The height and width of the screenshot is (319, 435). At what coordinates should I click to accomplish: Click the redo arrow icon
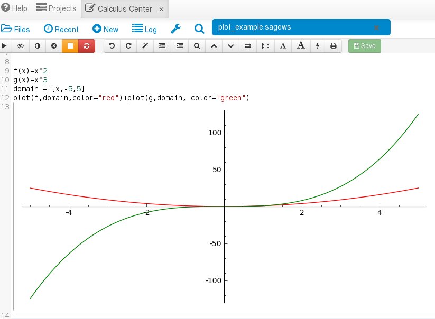tap(128, 46)
